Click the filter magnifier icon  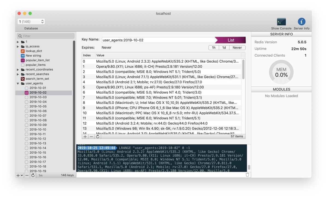20,36
